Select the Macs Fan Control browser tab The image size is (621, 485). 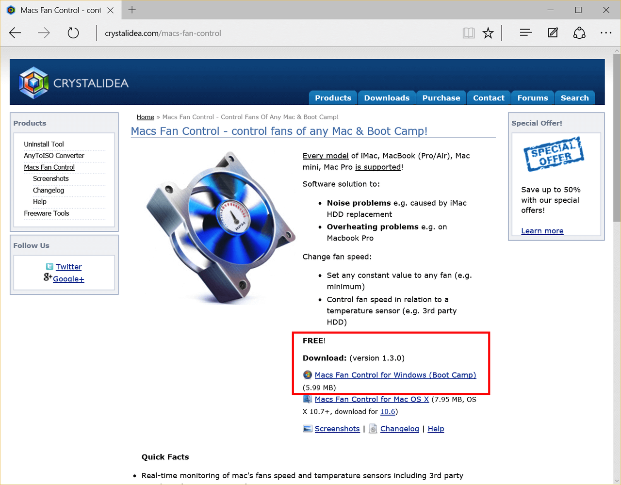click(x=60, y=10)
